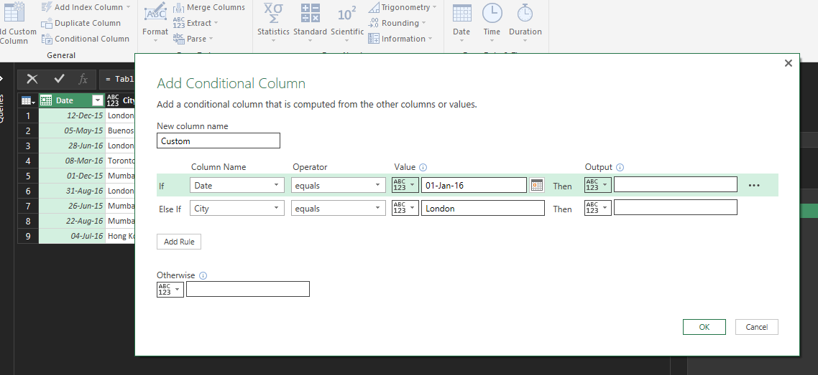Click the Otherwise value field

click(248, 289)
